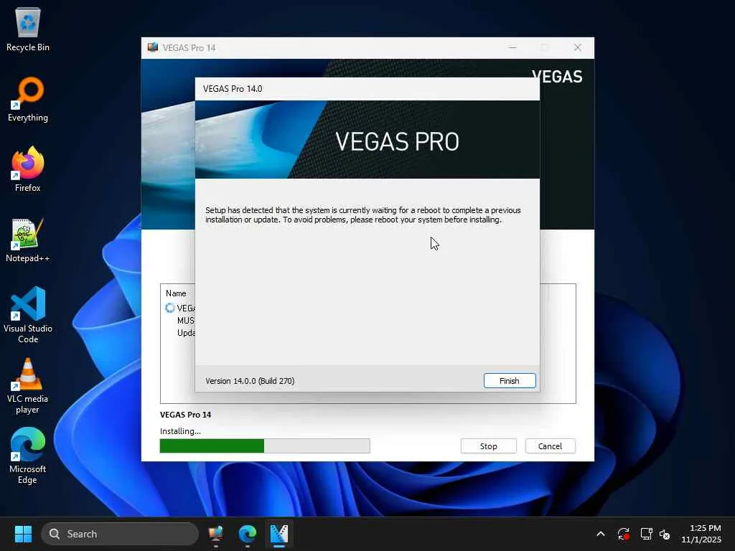Activate the VEGAS setup taskbar icon
Image resolution: width=735 pixels, height=551 pixels.
click(x=279, y=534)
